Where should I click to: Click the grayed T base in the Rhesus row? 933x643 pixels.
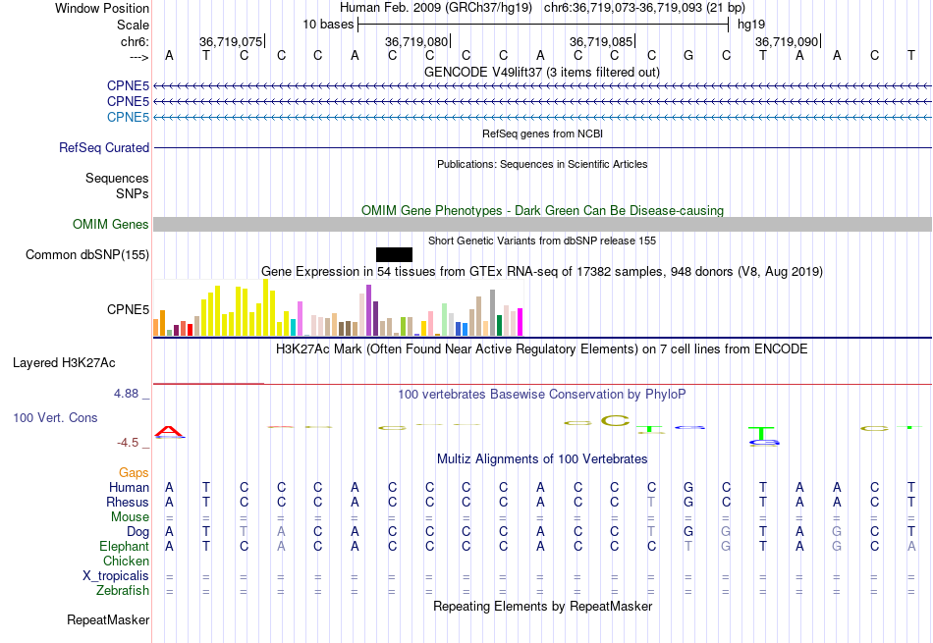coord(651,502)
